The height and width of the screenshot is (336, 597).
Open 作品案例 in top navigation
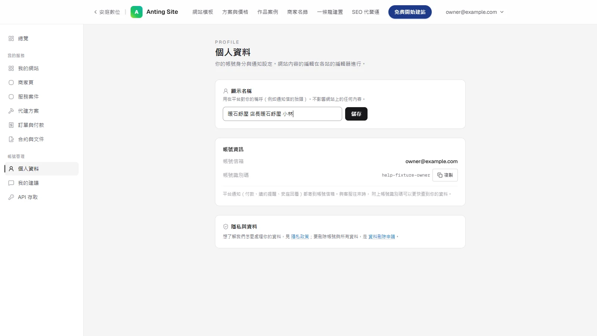tap(268, 12)
